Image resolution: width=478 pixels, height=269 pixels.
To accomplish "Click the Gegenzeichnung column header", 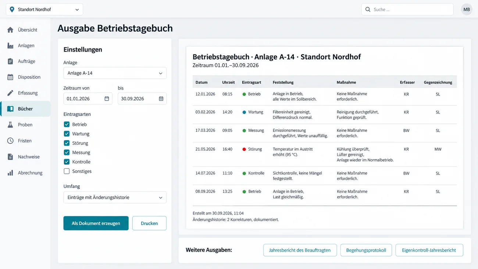I will (438, 82).
